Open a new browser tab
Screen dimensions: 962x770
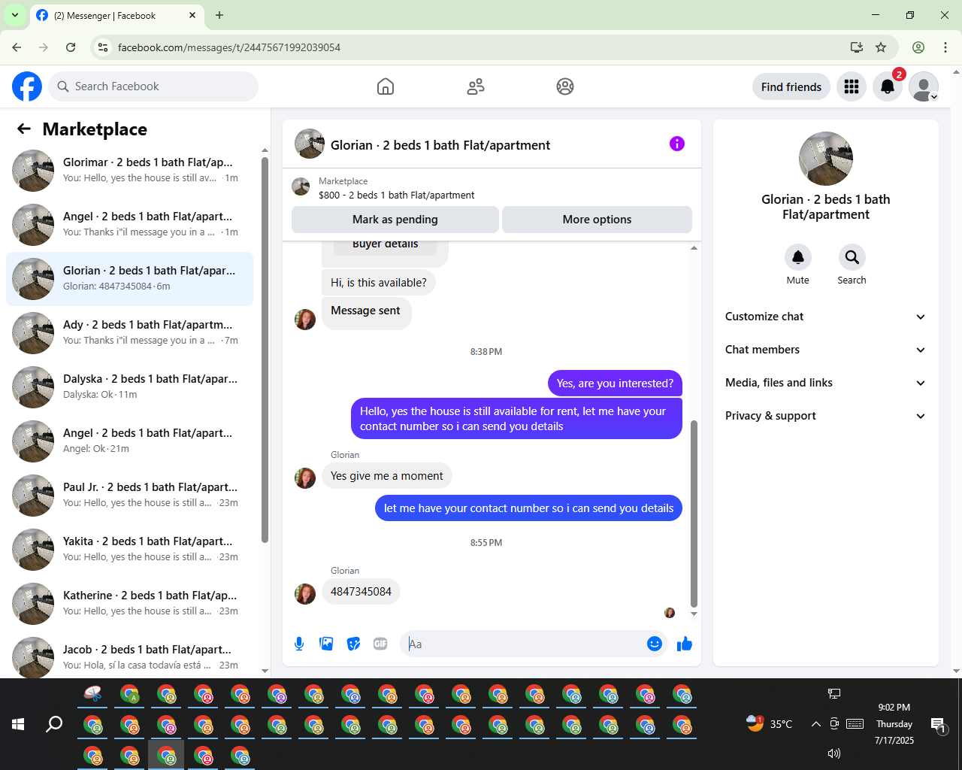click(x=219, y=15)
